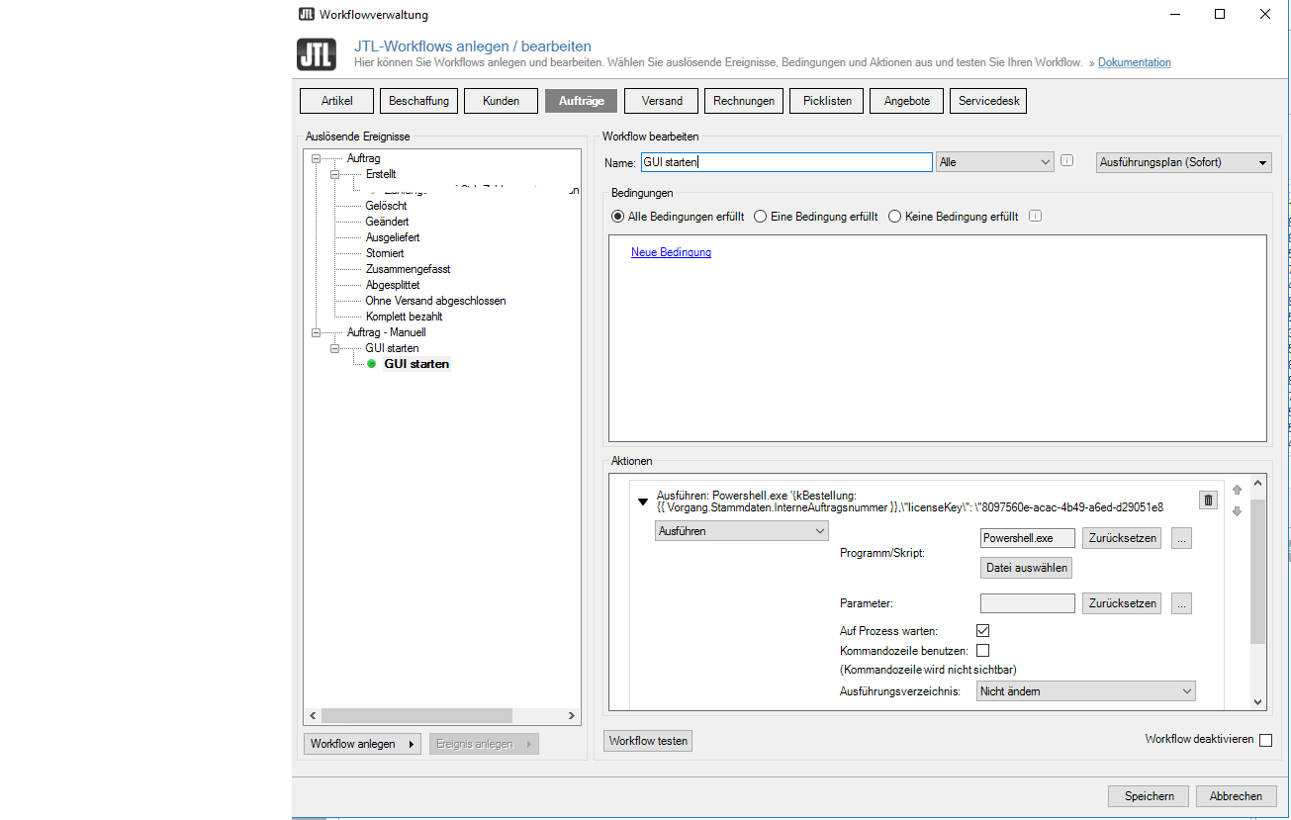This screenshot has height=820, width=1291.
Task: Click Workflow anlegen button
Action: [x=362, y=744]
